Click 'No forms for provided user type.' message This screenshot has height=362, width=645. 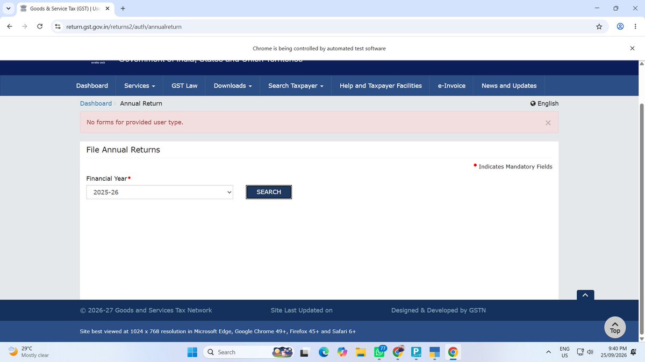[135, 122]
